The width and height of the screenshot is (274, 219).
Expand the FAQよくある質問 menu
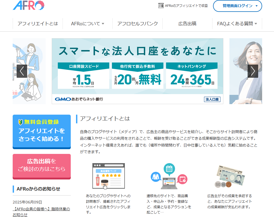point(237,24)
